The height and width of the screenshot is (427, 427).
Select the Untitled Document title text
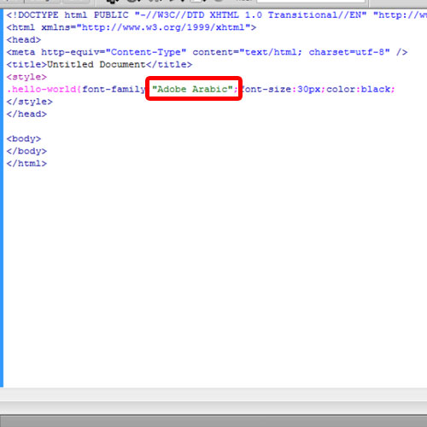pyautogui.click(x=97, y=64)
